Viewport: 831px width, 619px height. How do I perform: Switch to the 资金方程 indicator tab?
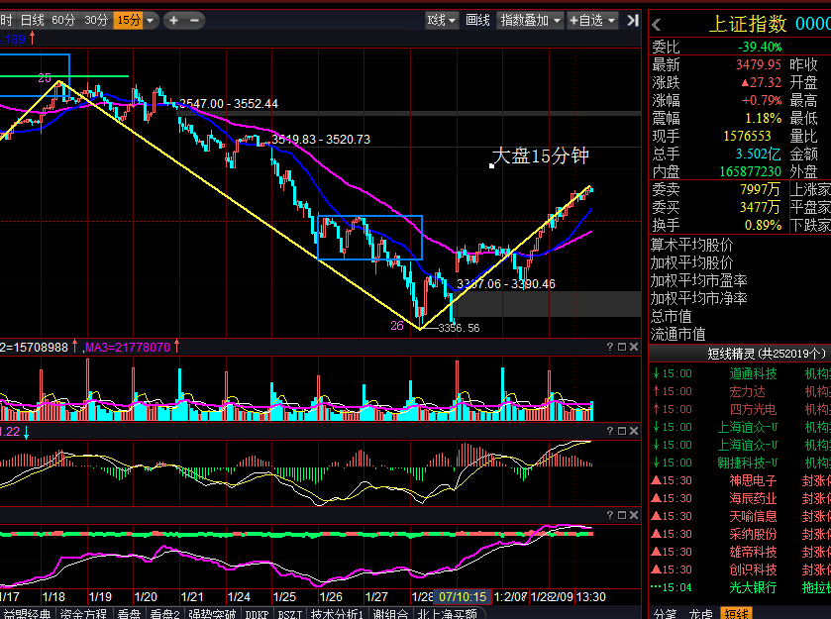click(83, 614)
